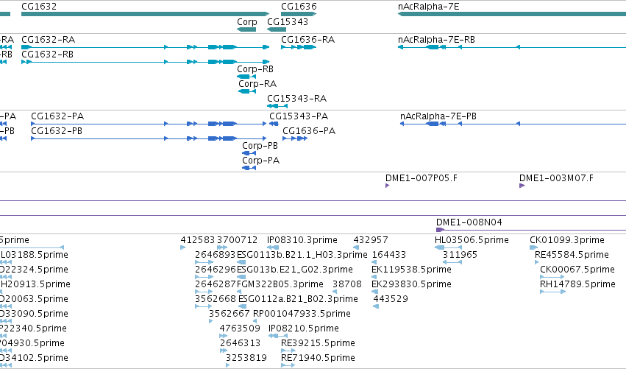This screenshot has width=626, height=369.
Task: Select the Corp-PA protein label
Action: point(260,161)
